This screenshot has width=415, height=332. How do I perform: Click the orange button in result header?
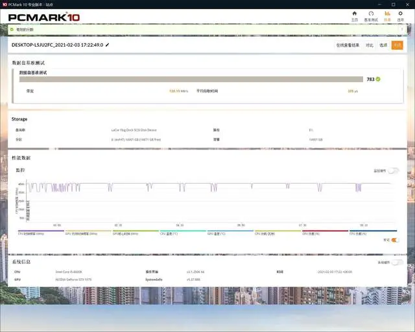(397, 45)
